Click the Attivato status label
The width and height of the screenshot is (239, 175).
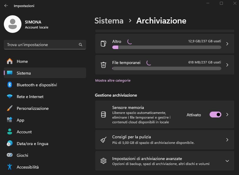pos(194,115)
